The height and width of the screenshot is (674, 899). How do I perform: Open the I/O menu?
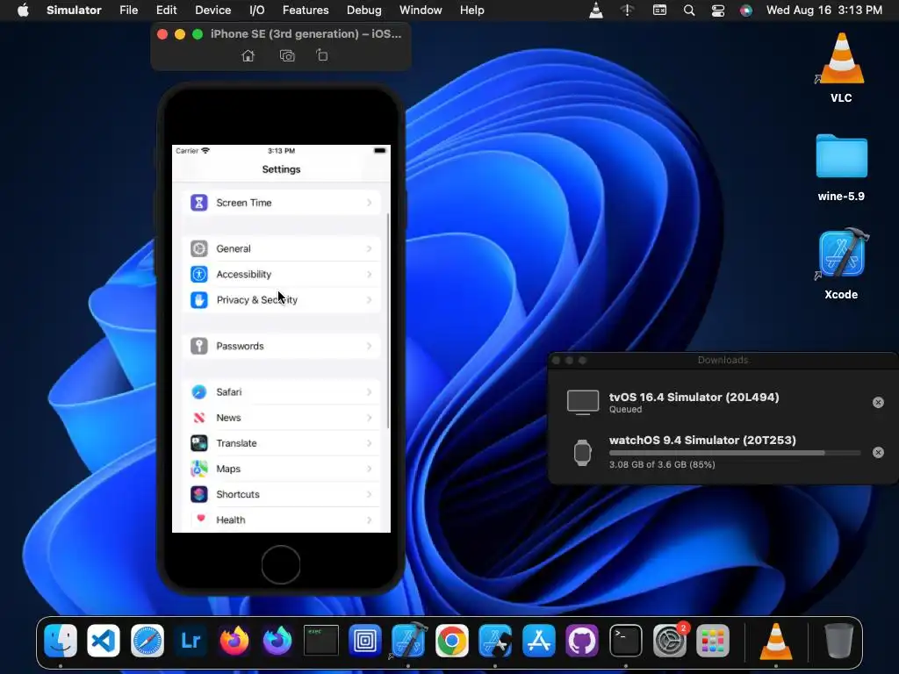(257, 11)
